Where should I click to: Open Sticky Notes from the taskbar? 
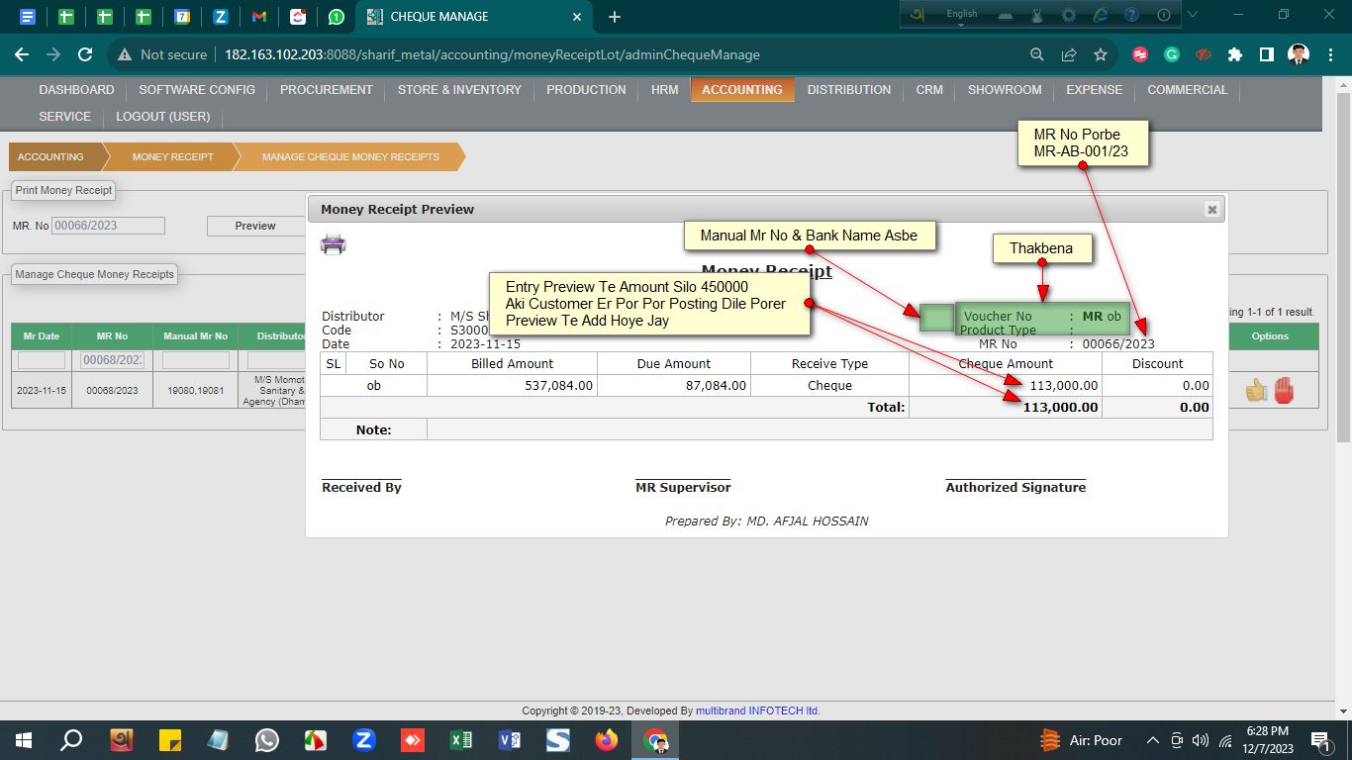click(170, 740)
